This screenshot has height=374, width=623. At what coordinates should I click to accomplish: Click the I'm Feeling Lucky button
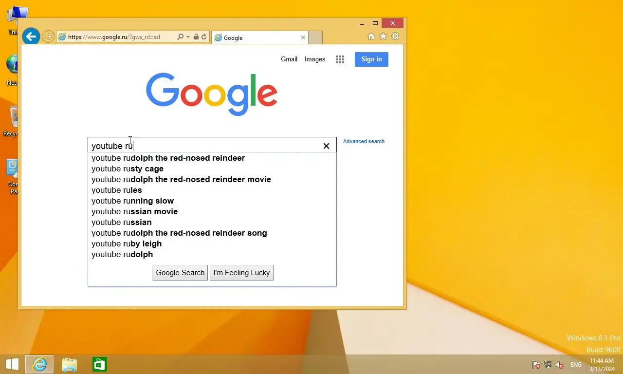[241, 273]
